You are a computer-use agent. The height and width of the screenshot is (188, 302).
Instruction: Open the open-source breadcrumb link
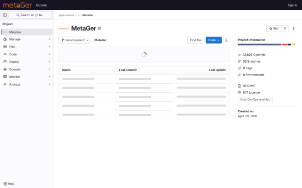tap(66, 15)
